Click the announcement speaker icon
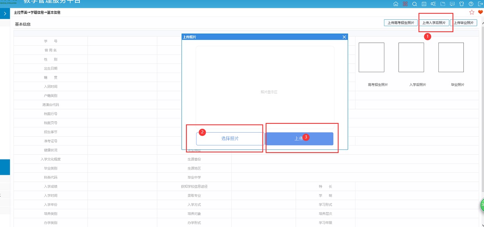Screen dimensions: 484x227 433,4
